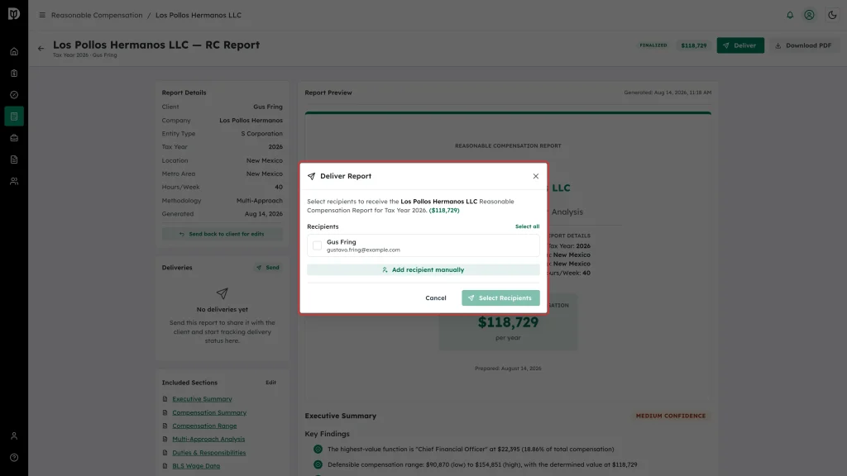Click Select all recipients
This screenshot has width=847, height=476.
pos(527,226)
